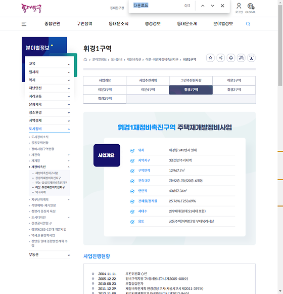
Task: Click the 사업진행현황 section heading
Action: pos(97,256)
